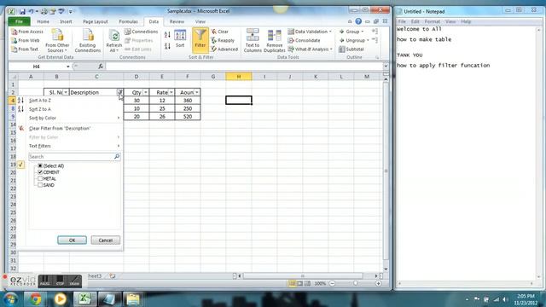Expand the Group dropdown in Outline
The width and height of the screenshot is (546, 307).
[362, 32]
